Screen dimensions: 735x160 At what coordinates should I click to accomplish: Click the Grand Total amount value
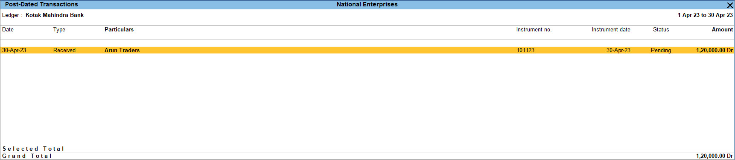(x=715, y=156)
